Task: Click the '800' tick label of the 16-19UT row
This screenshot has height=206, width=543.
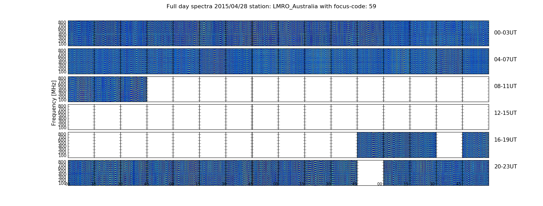Action: tap(62, 134)
